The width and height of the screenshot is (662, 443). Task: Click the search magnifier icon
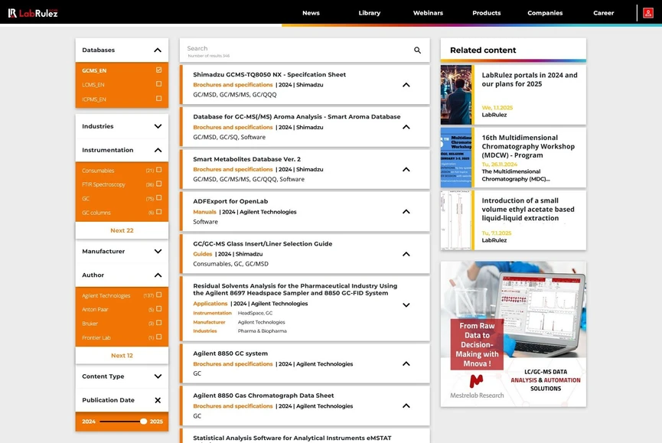417,50
